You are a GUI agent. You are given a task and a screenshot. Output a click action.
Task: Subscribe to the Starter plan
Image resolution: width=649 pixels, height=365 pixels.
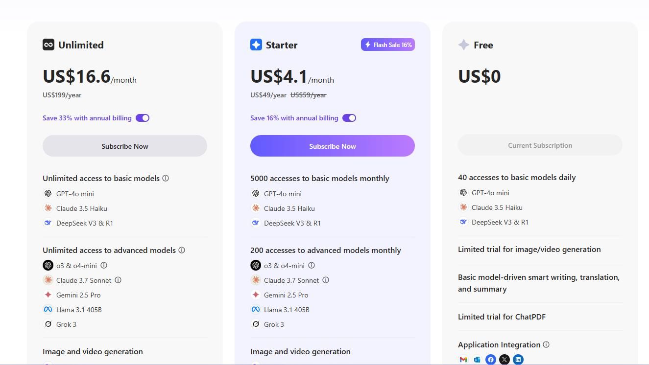pos(333,146)
